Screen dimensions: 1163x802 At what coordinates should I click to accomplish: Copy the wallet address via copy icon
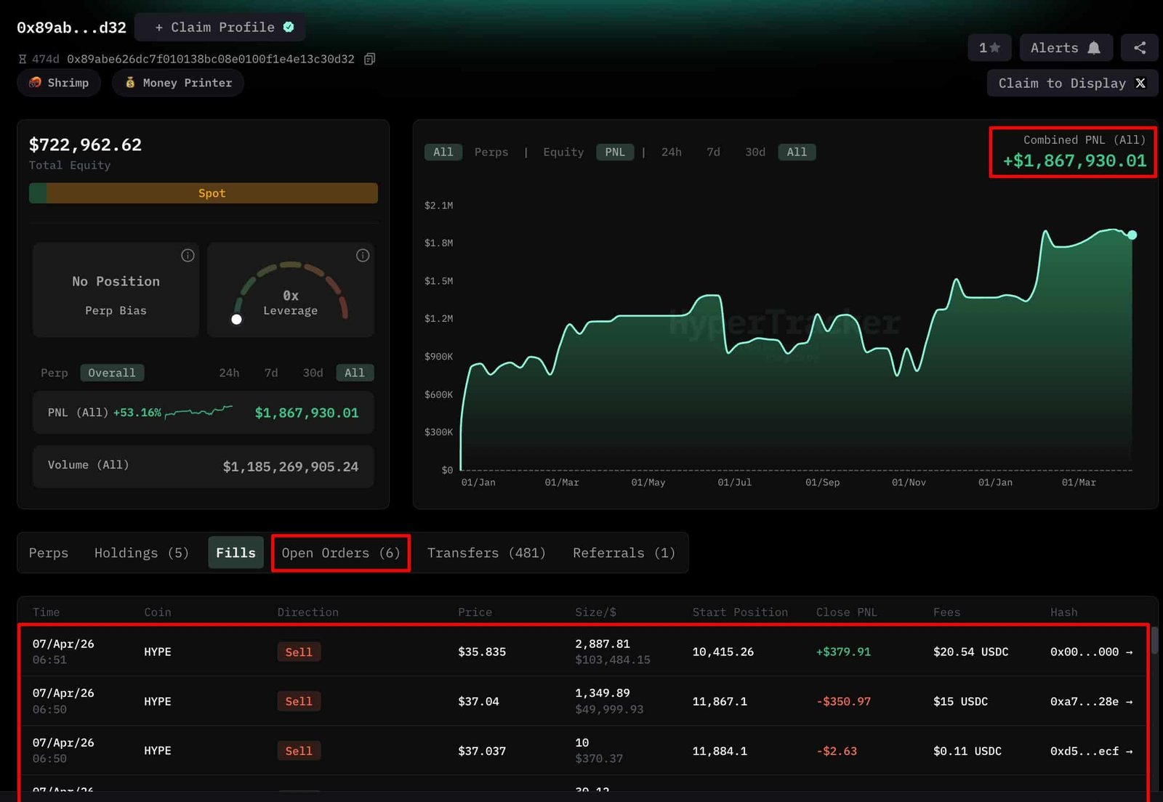369,59
